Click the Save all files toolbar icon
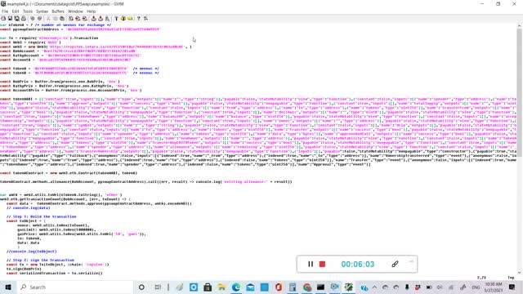523x294 pixels. pyautogui.click(x=16, y=18)
